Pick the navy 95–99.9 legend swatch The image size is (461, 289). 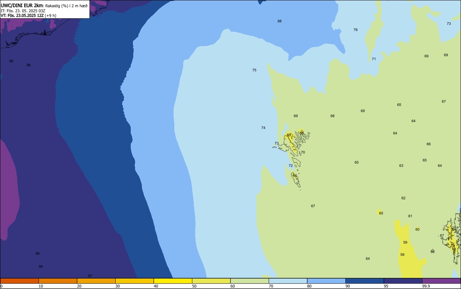click(403, 281)
